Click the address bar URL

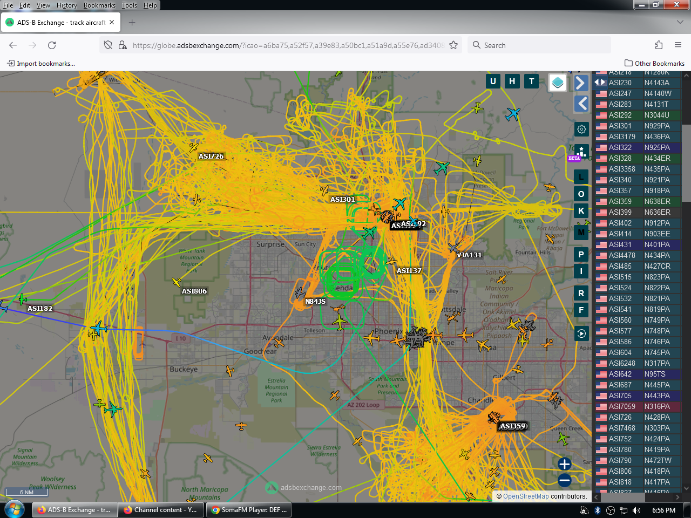(288, 45)
